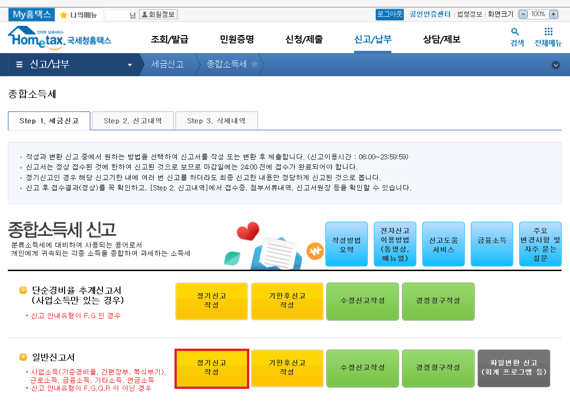Click 기한후신고 작성 for 일반신고서
Image resolution: width=570 pixels, height=405 pixels.
tap(287, 368)
